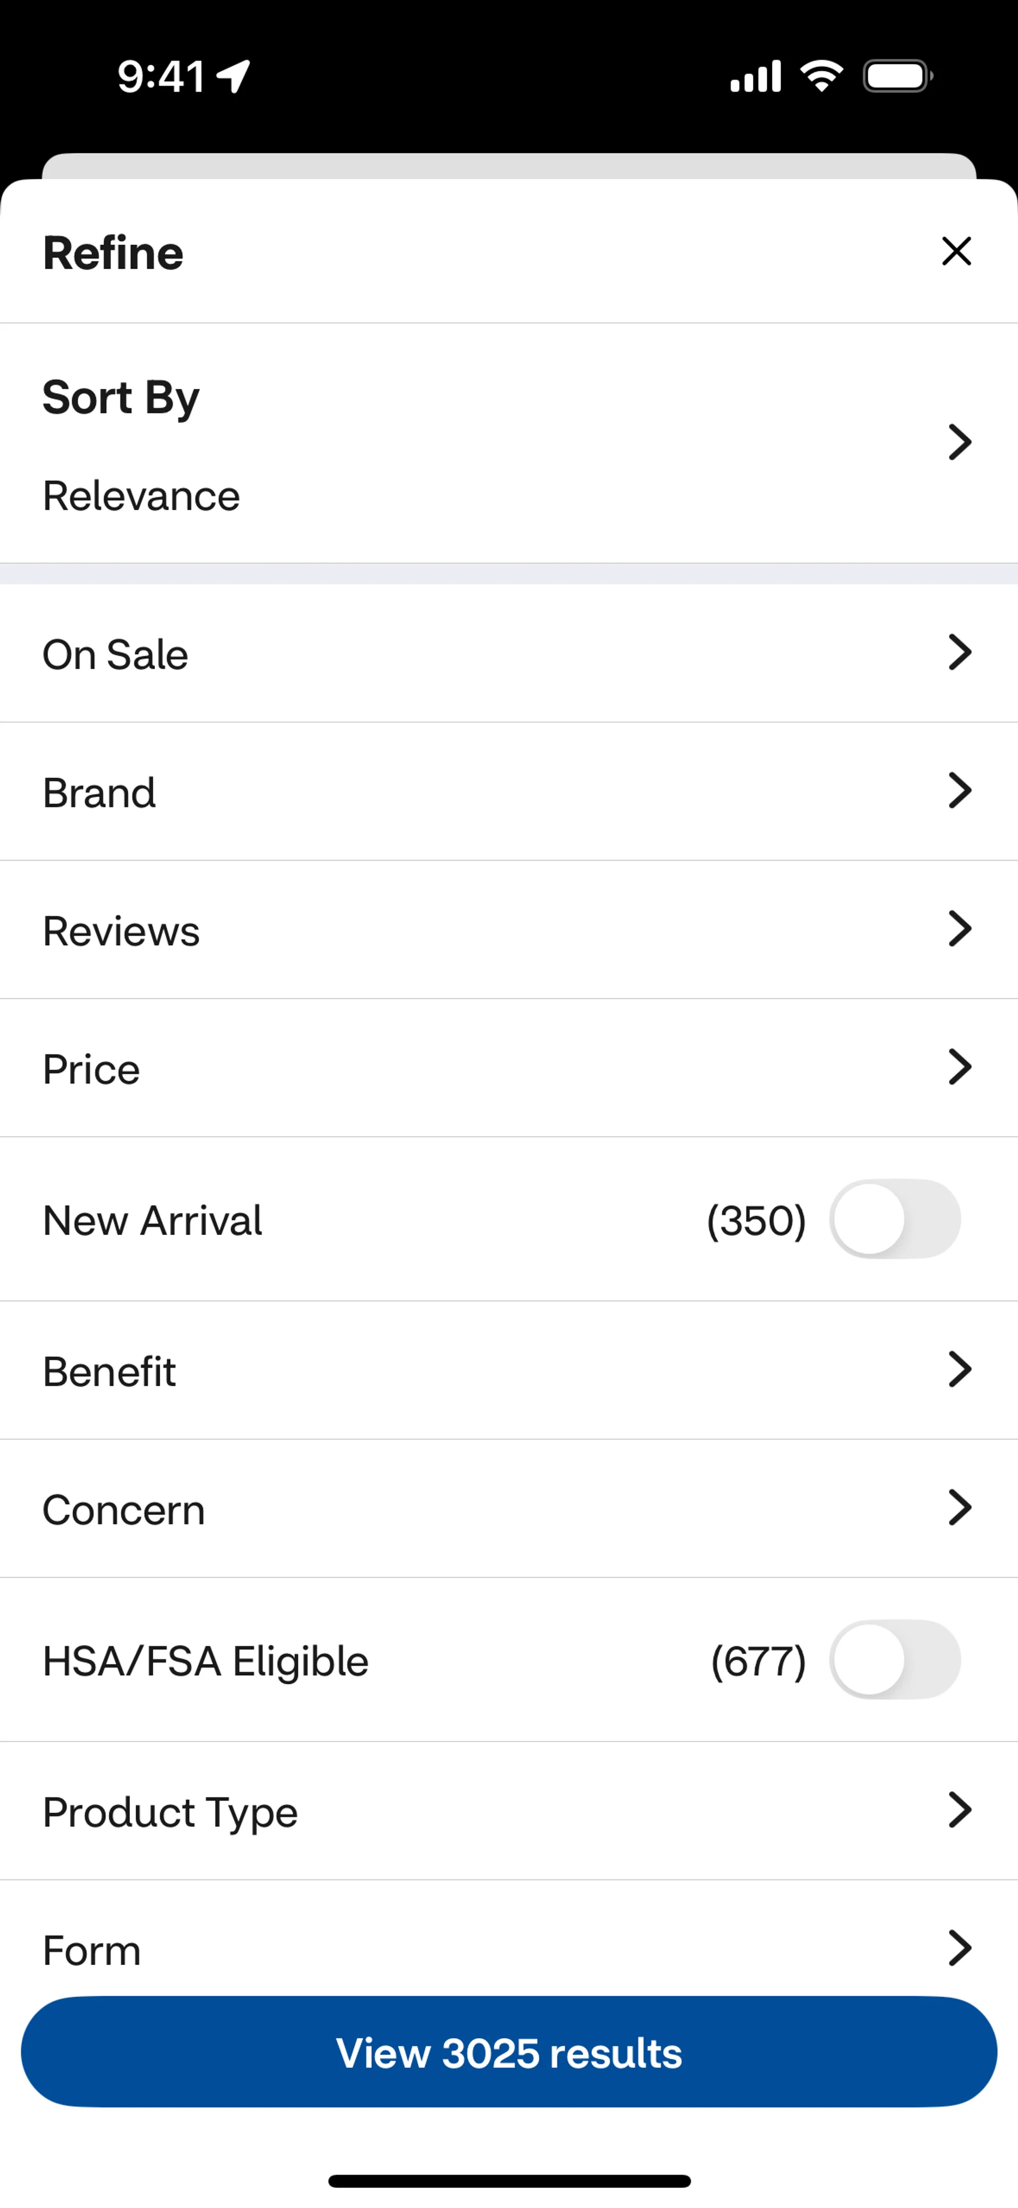This screenshot has height=2208, width=1018.
Task: Toggle the New Arrival switch
Action: pos(894,1219)
